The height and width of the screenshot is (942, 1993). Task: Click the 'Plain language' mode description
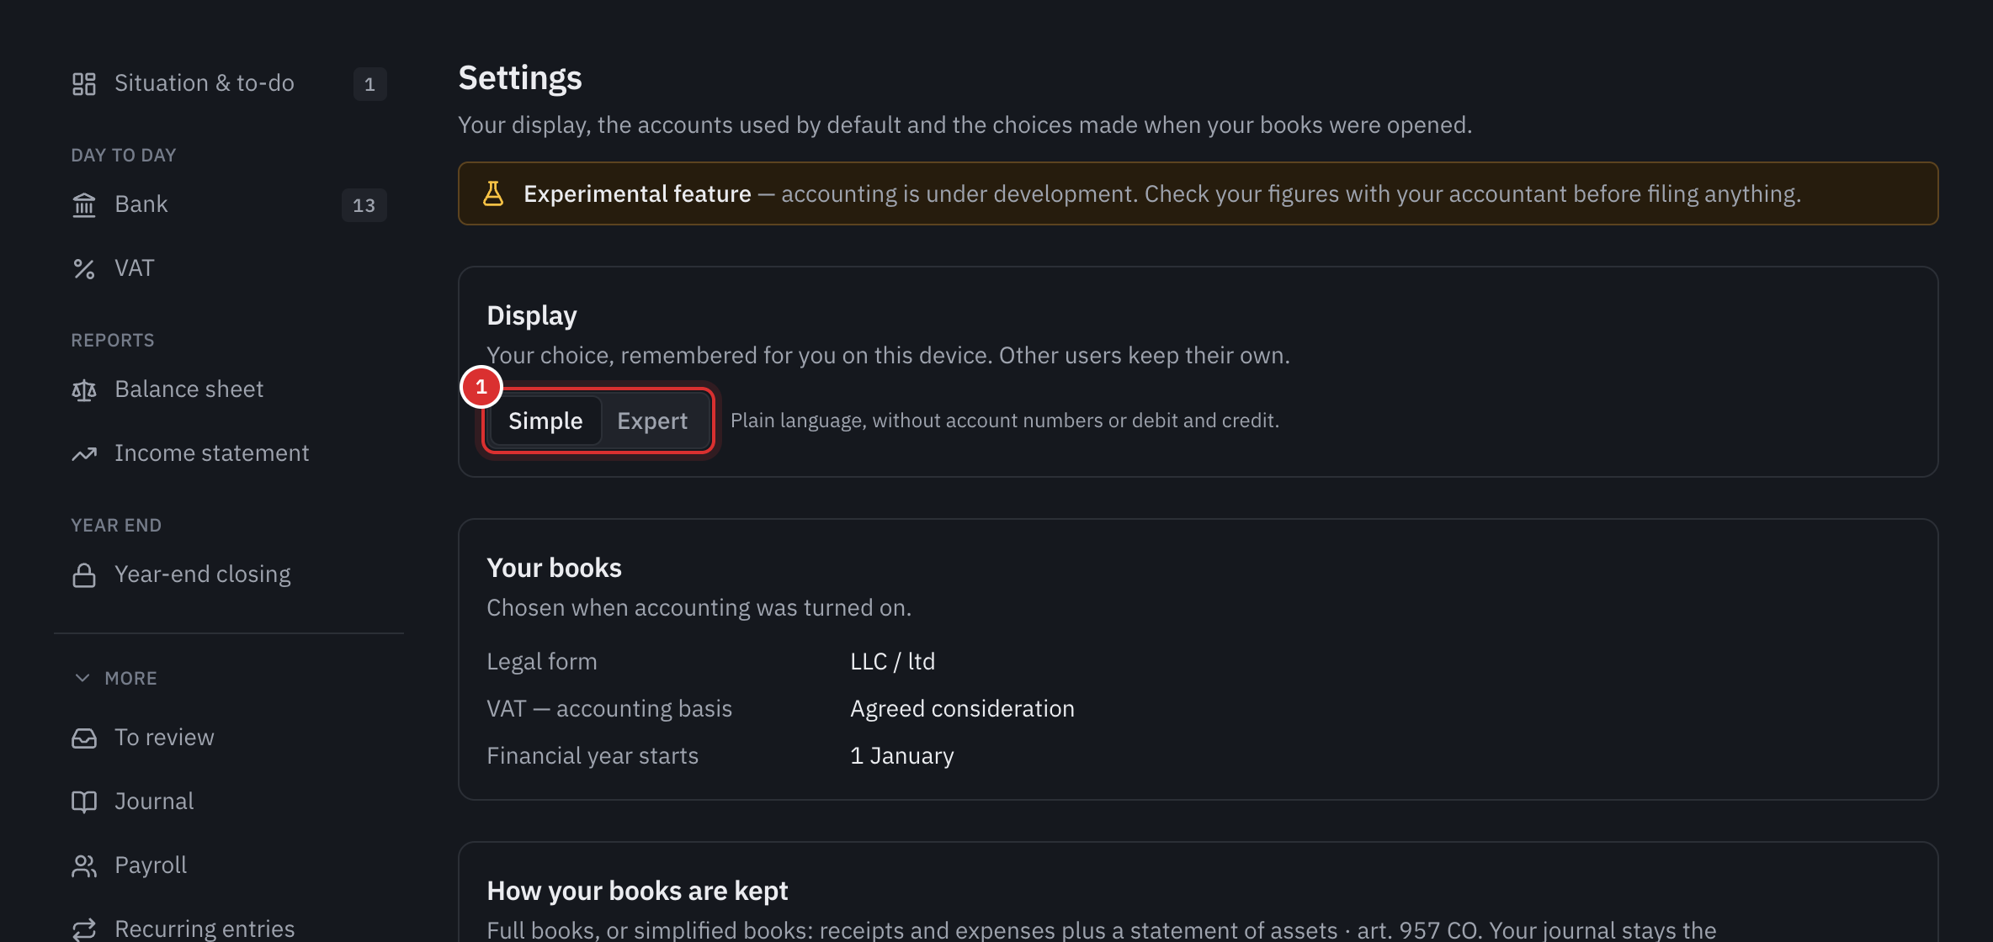[x=1005, y=421]
